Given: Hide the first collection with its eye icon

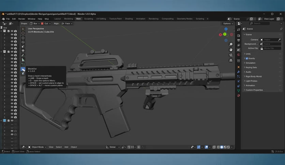Looking at the screenshot, I should point(12,31).
